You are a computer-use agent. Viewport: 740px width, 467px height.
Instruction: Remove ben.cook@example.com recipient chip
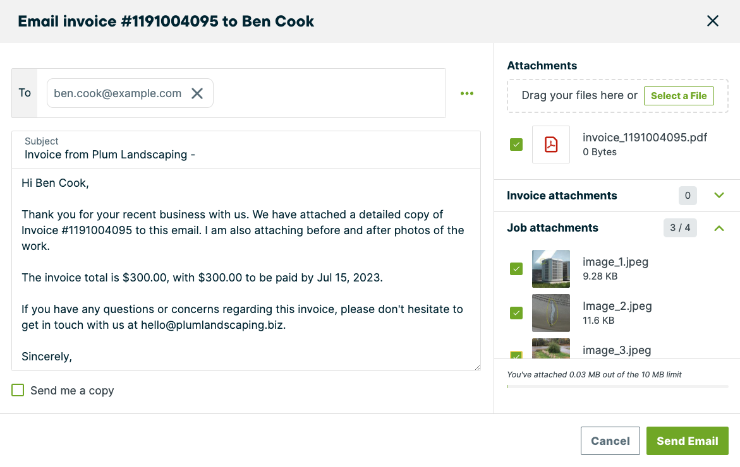pos(197,93)
